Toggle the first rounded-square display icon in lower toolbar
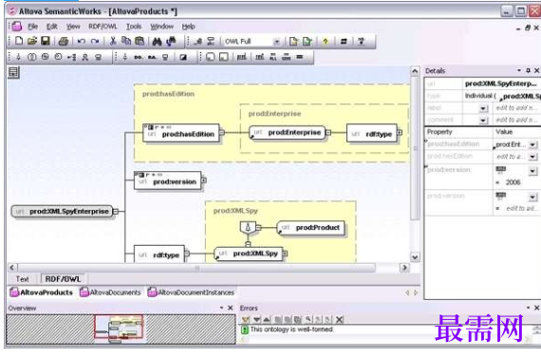541x358 pixels. pos(210,57)
